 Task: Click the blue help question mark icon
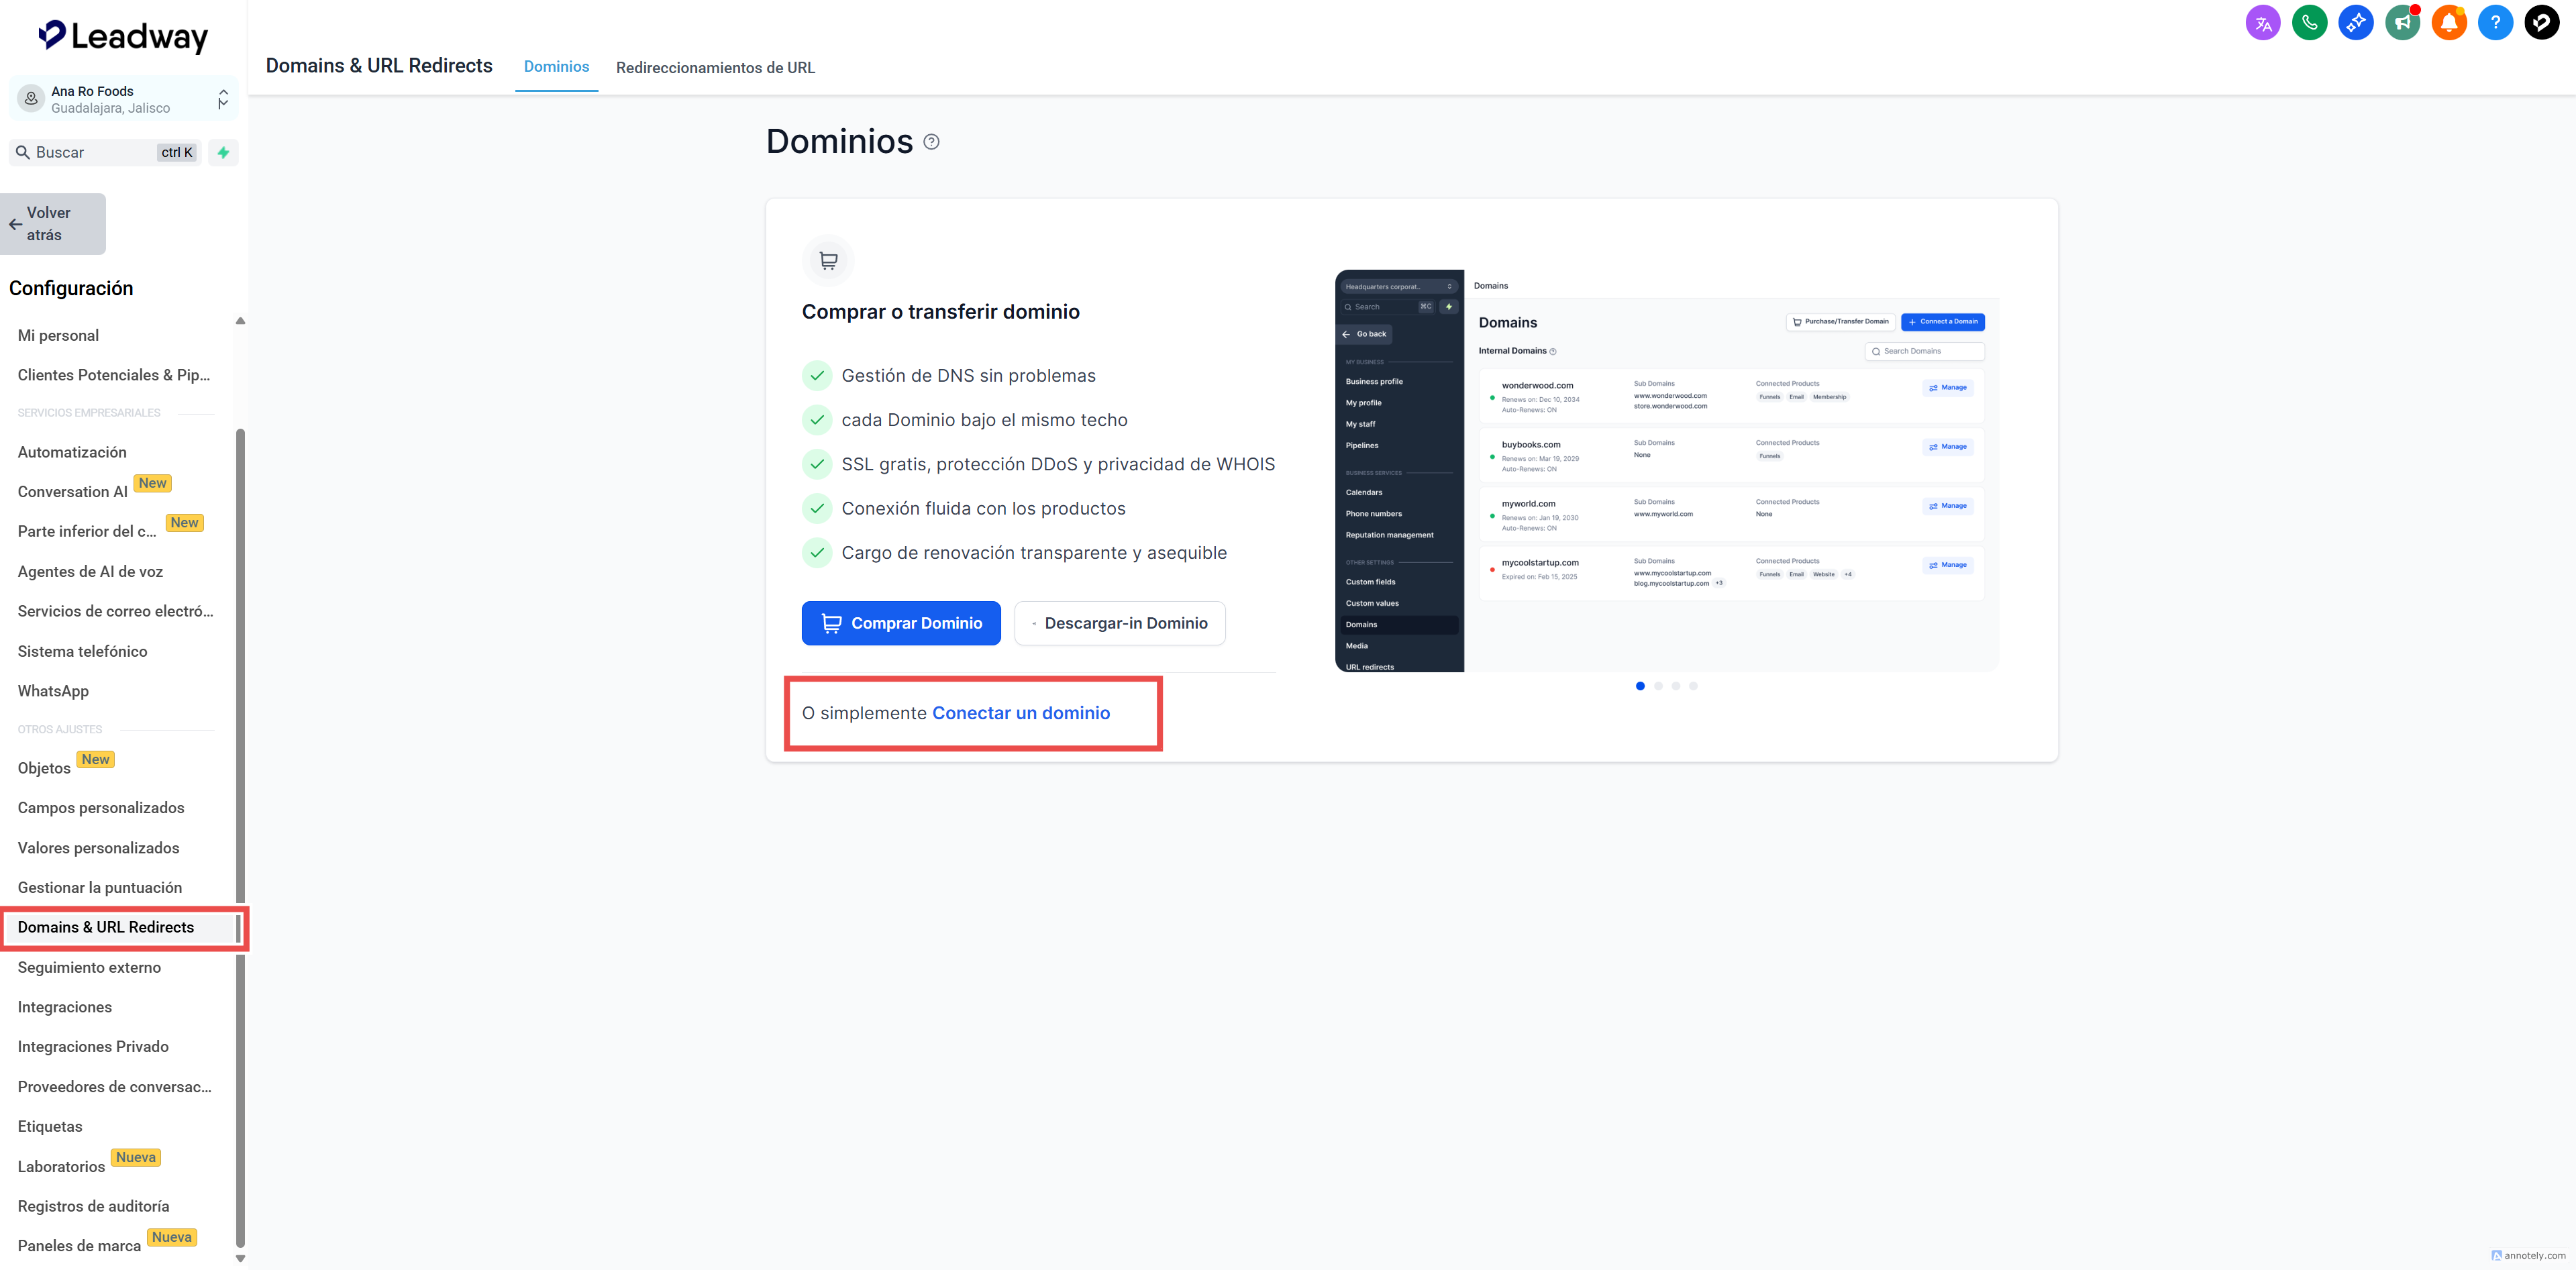(x=2495, y=22)
